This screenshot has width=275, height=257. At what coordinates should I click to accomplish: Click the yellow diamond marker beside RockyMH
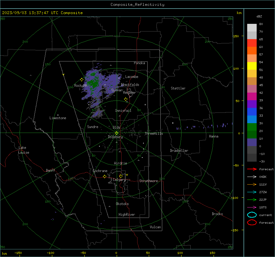tap(82, 80)
